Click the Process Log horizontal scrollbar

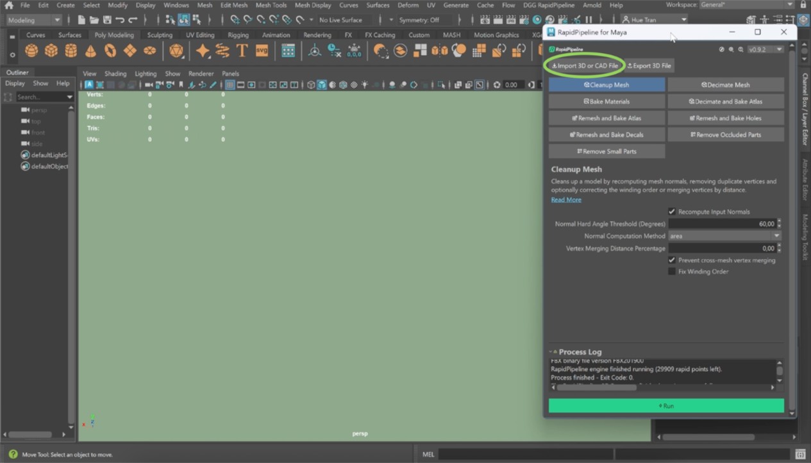596,387
